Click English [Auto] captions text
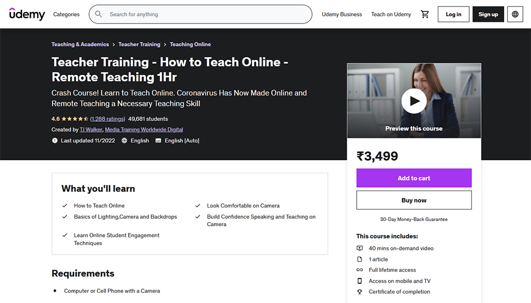The image size is (531, 303). pyautogui.click(x=182, y=141)
